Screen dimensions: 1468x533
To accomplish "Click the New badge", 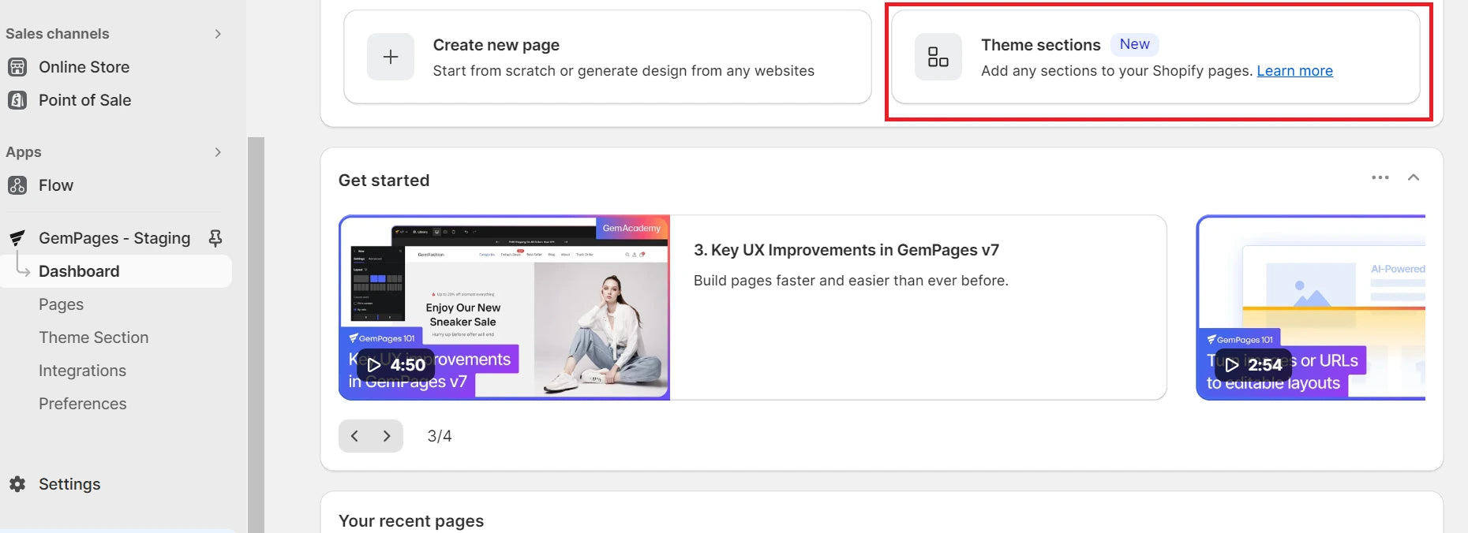I will pyautogui.click(x=1134, y=44).
